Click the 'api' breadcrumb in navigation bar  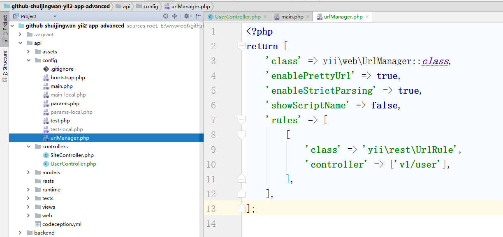tap(127, 6)
